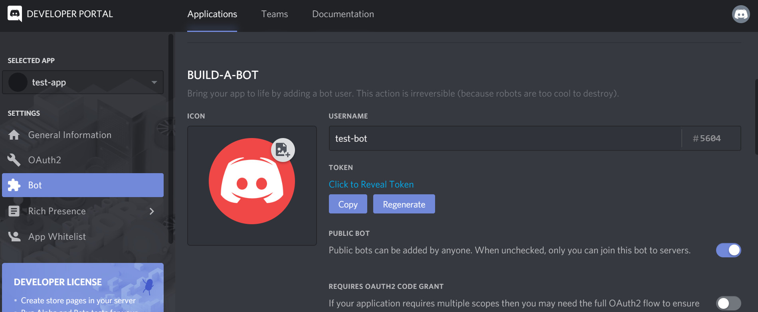Click the Developer Portal title

click(70, 14)
